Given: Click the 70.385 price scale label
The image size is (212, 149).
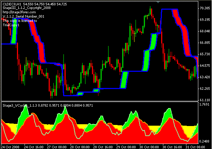Looking at the screenshot, I should point(205,8).
